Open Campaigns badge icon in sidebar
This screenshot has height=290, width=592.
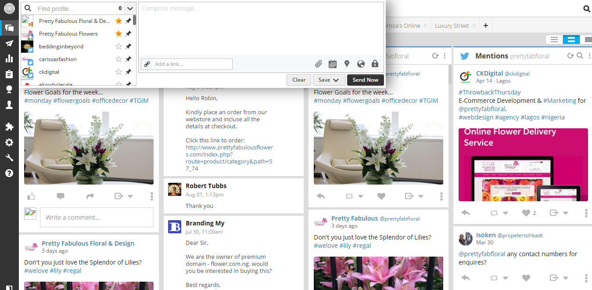point(9,90)
